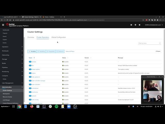This screenshot has width=165, height=124.
Task: Open the Applications menu in taskbar
Action: click(5, 106)
